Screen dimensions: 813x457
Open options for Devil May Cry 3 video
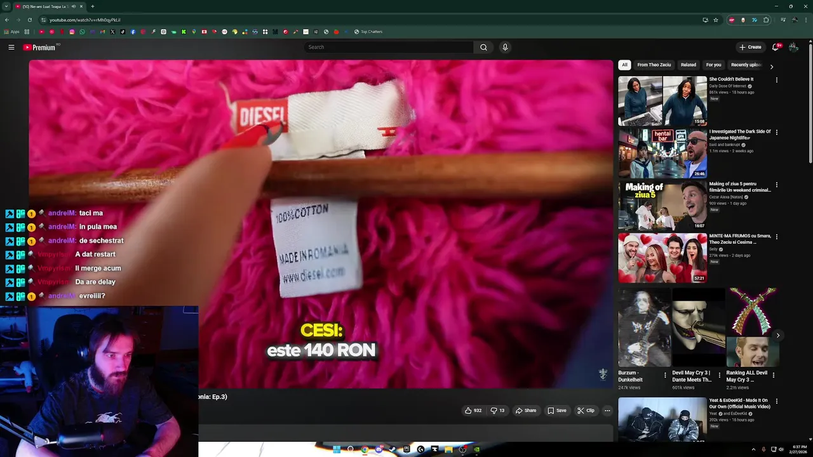[719, 375]
